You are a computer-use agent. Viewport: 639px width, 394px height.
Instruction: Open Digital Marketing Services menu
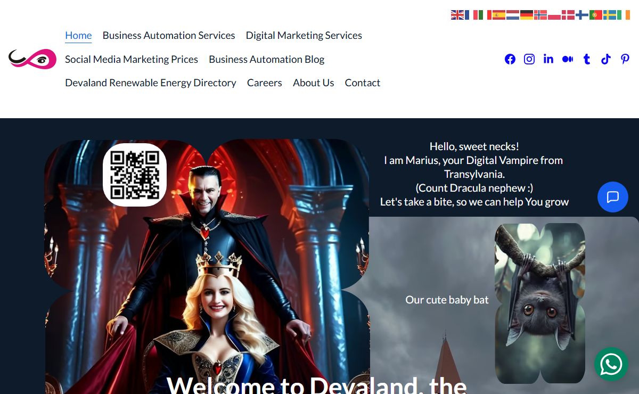click(304, 36)
